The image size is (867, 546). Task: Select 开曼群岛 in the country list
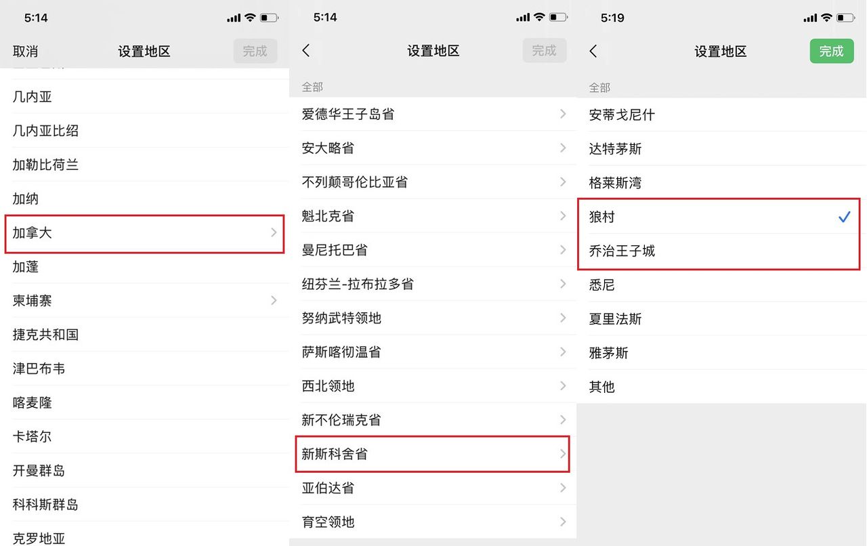tap(39, 470)
